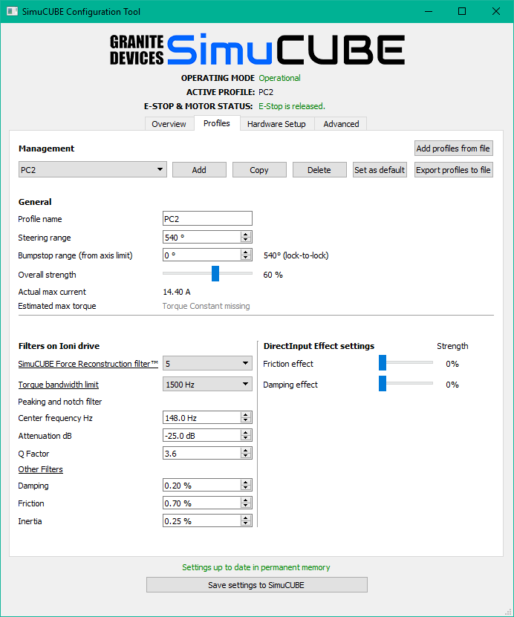Viewport: 514px width, 617px height.
Task: Set profile as default
Action: coord(380,170)
